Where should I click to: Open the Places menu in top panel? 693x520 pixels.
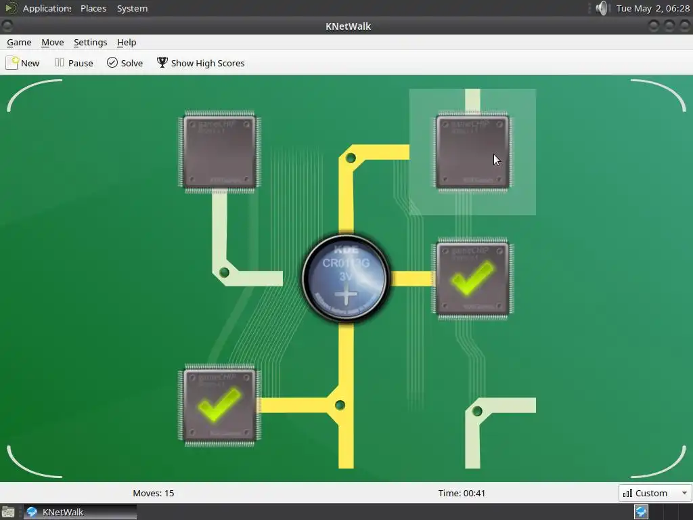93,8
